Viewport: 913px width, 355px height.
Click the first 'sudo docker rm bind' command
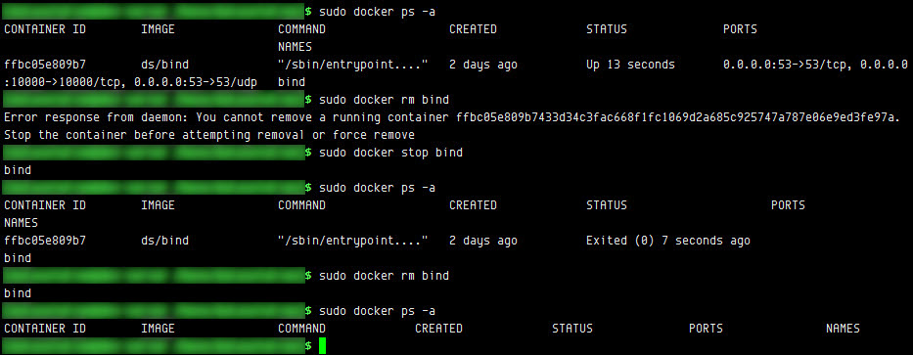click(384, 100)
